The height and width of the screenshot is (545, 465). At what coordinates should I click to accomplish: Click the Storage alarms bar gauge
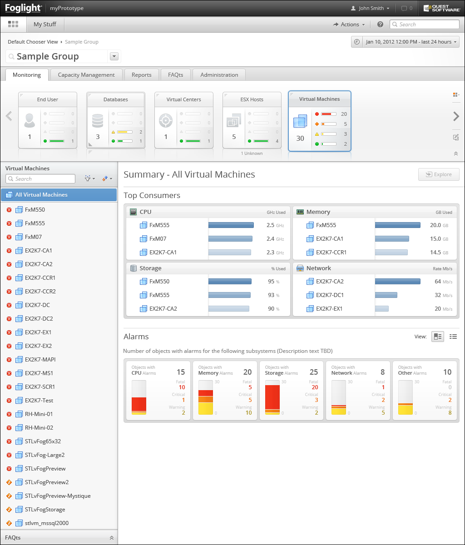click(272, 398)
